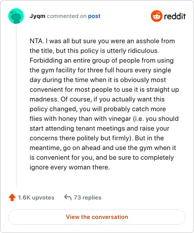The height and width of the screenshot is (233, 194).
Task: Click the "commented on" header text
Action: tap(66, 16)
